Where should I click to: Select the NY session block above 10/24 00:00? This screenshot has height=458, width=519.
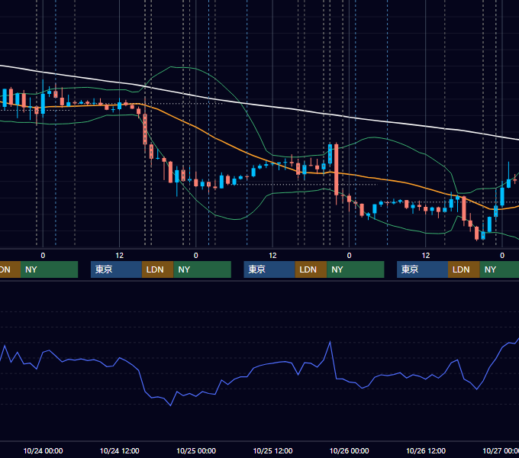coord(49,269)
